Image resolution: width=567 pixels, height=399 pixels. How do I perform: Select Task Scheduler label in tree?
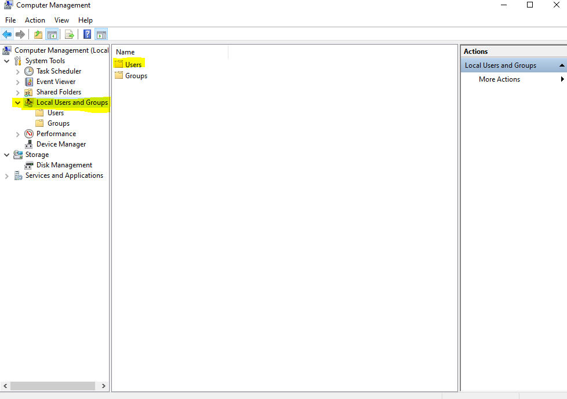(59, 71)
